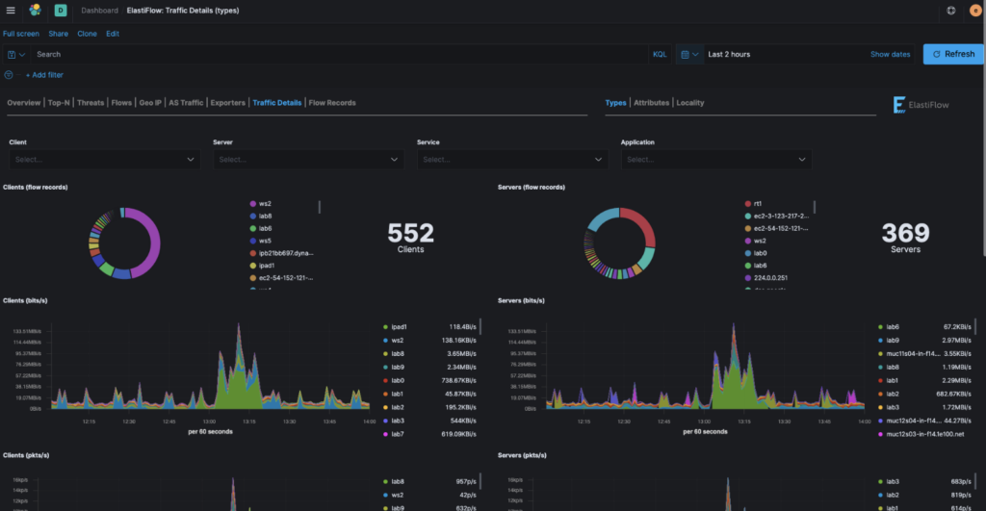
Task: Open the help menu icon
Action: 950,10
